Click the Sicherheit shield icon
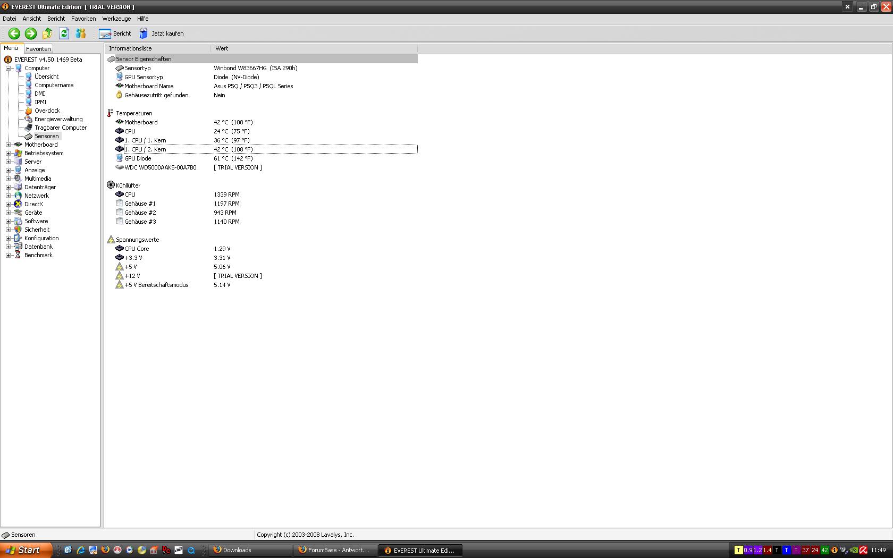Viewport: 893px width, 558px height. [x=18, y=230]
